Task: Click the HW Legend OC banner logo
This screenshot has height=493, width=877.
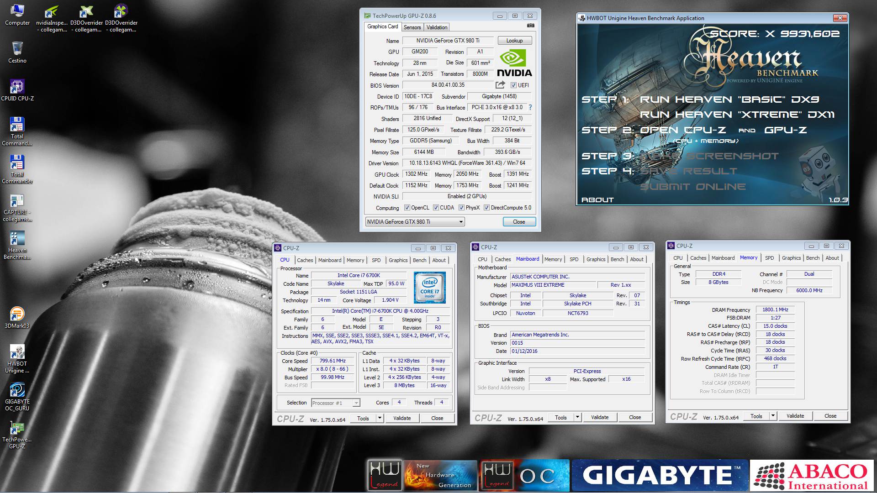Action: [x=524, y=475]
